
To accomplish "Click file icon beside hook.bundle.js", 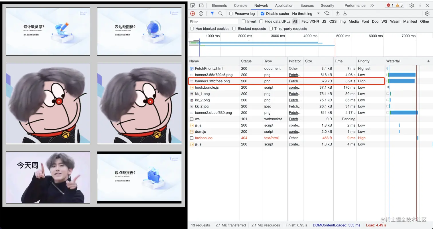I will pyautogui.click(x=192, y=87).
